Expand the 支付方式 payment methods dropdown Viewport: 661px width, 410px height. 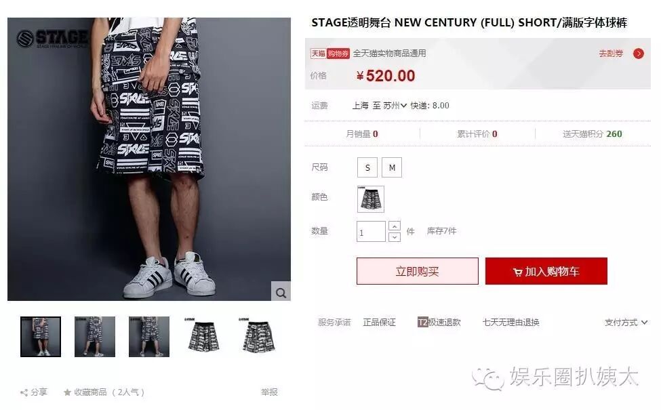[x=626, y=323]
